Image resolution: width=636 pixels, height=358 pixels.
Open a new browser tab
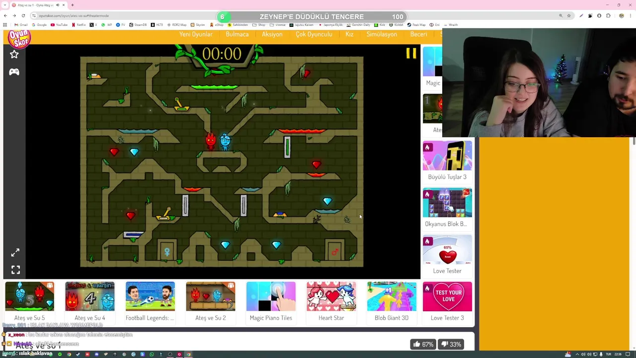[73, 5]
